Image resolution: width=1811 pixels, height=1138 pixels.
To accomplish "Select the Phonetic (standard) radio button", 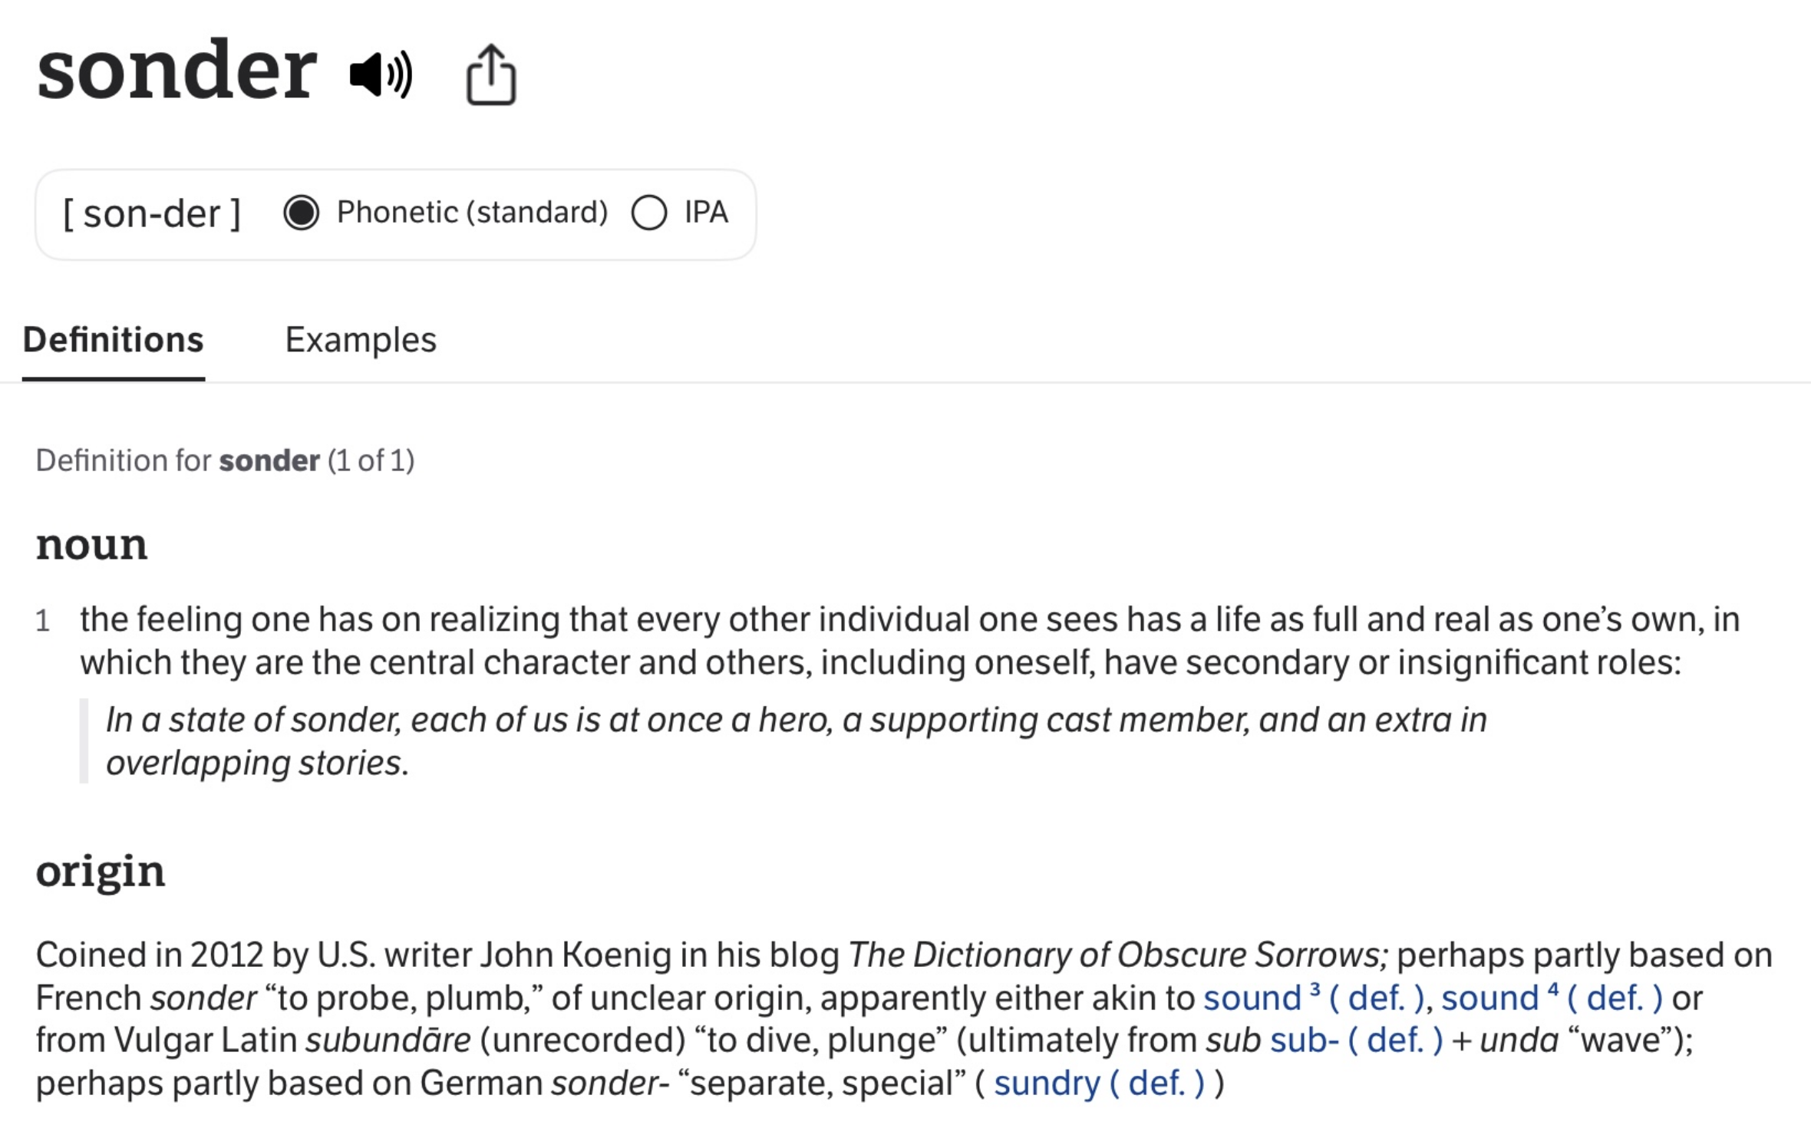I will coord(301,213).
